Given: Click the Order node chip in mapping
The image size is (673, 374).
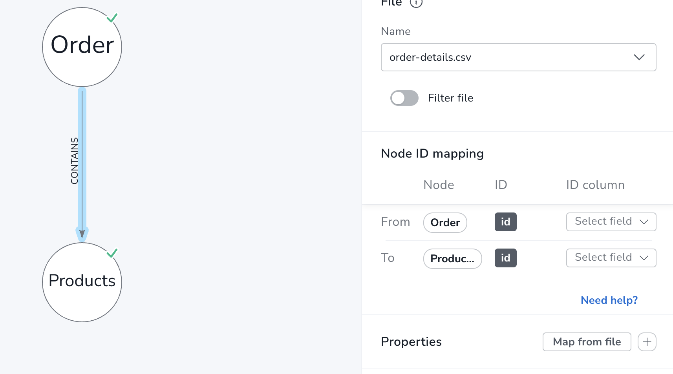Looking at the screenshot, I should [445, 223].
